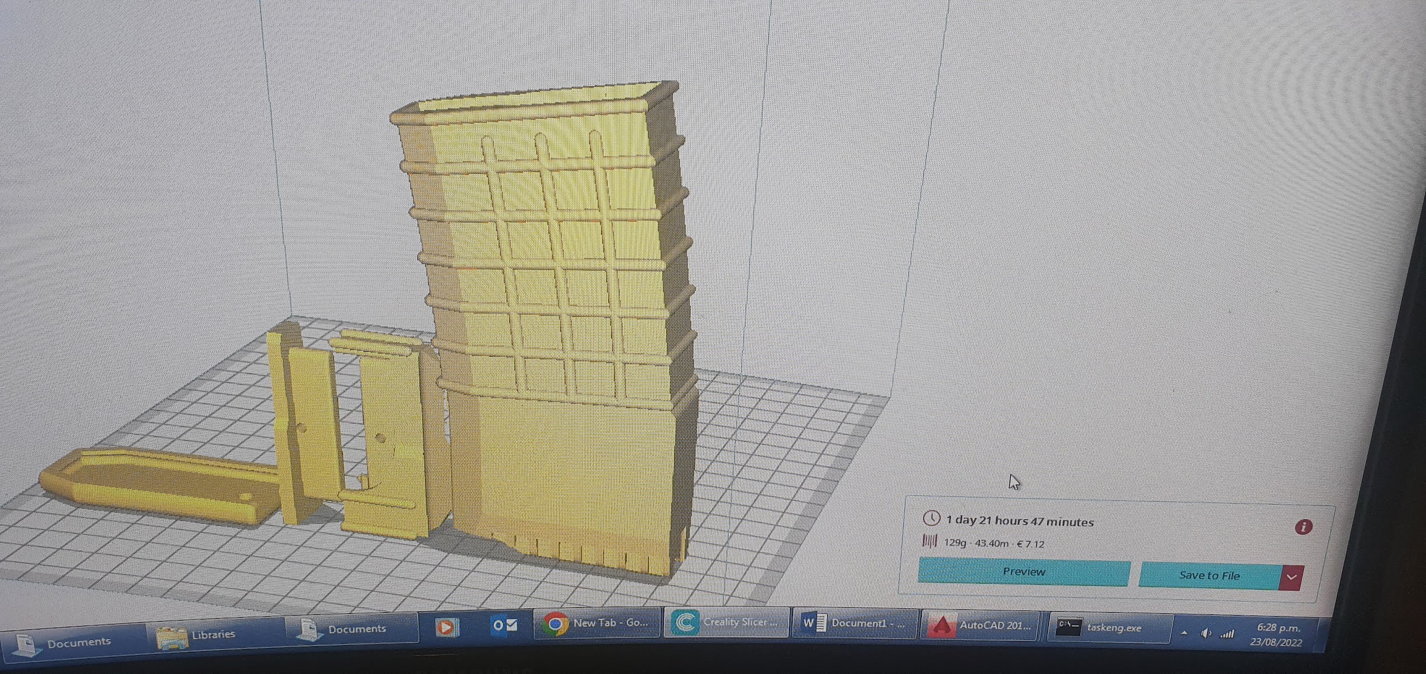Switch to Chrome New Tab window
The width and height of the screenshot is (1426, 674).
pyautogui.click(x=597, y=623)
